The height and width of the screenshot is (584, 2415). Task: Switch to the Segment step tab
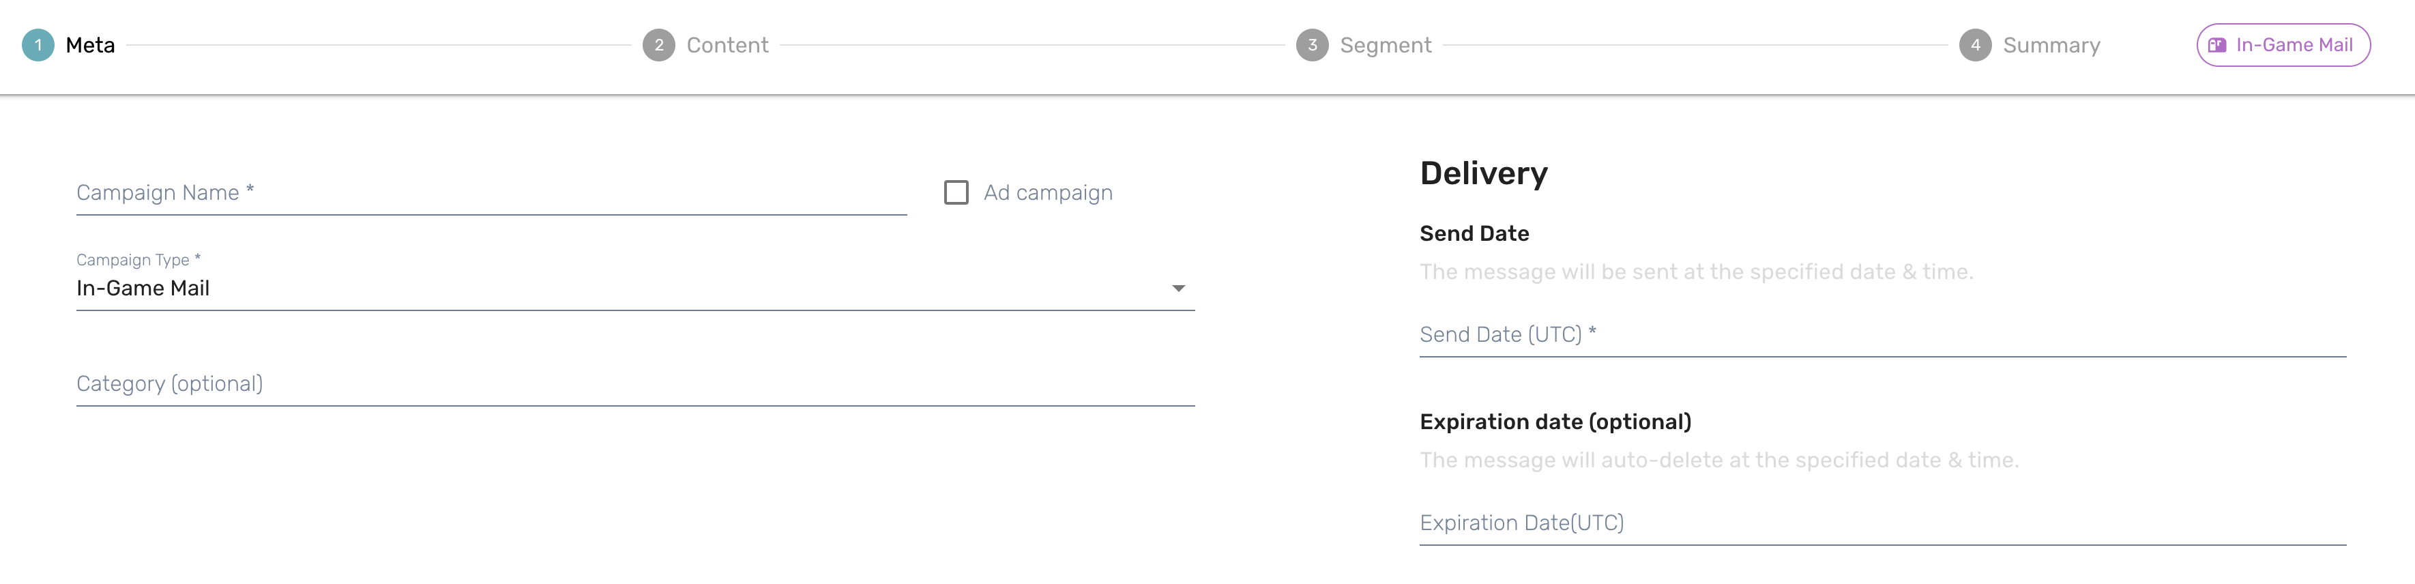click(1385, 45)
